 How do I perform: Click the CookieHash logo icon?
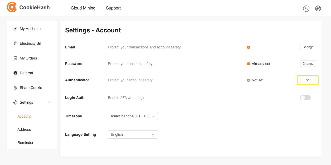[x=12, y=7]
